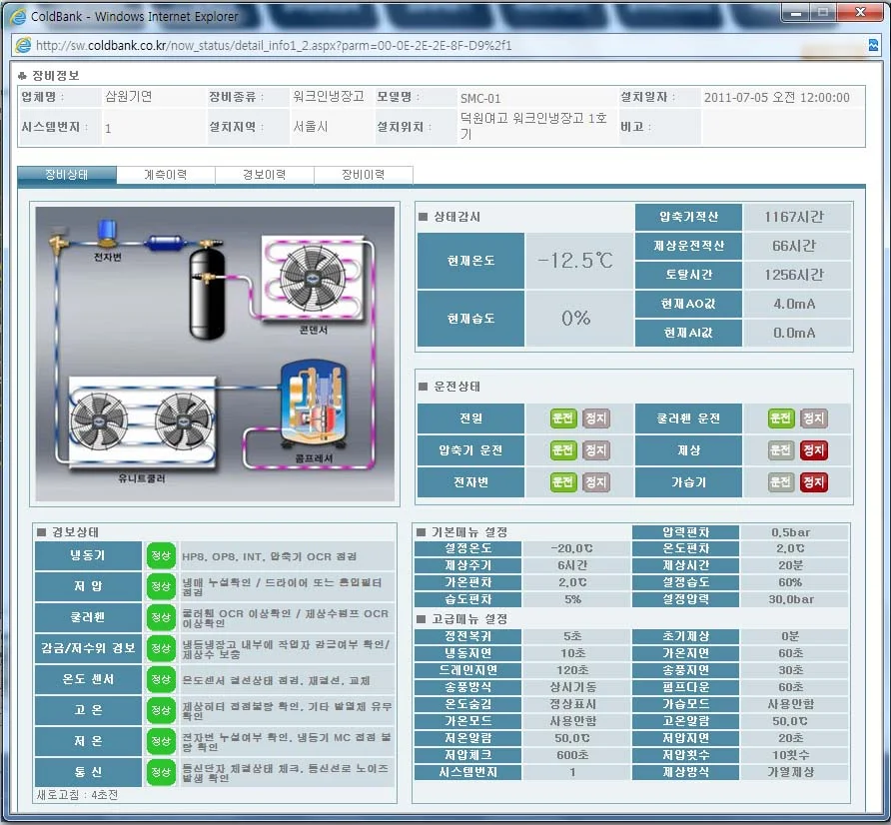Click the compatibility icon at address bar end
Image resolution: width=891 pixels, height=825 pixels.
[873, 46]
